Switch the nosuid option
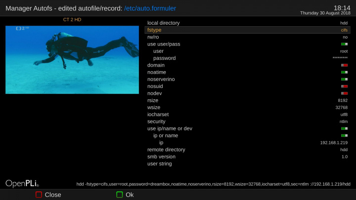This screenshot has width=356, height=200. tap(344, 86)
